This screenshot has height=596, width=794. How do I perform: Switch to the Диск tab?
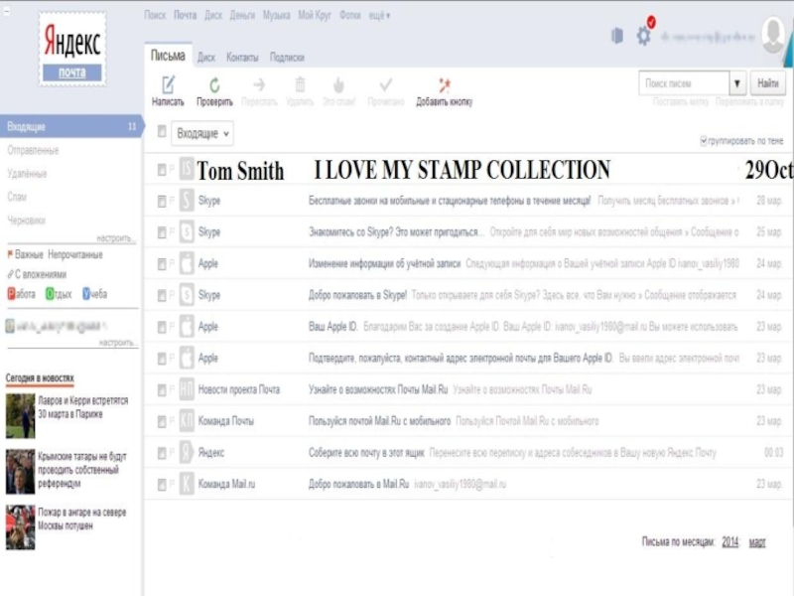(x=206, y=58)
